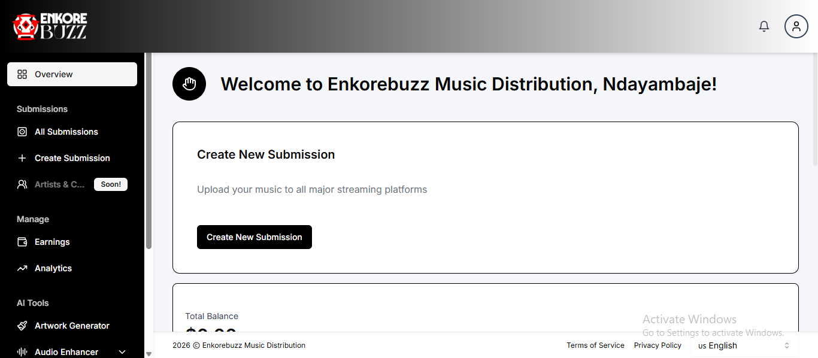
Task: Open All Submissions via its icon
Action: (22, 132)
